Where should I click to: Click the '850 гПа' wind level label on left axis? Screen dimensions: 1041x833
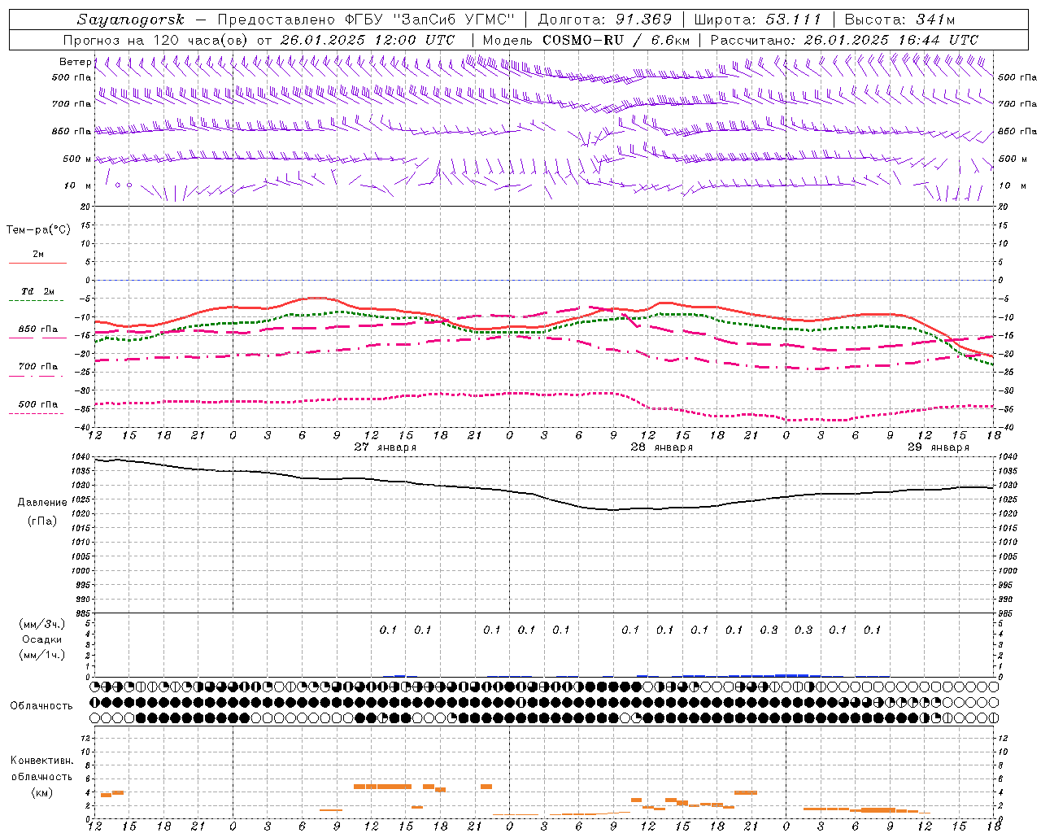[72, 131]
